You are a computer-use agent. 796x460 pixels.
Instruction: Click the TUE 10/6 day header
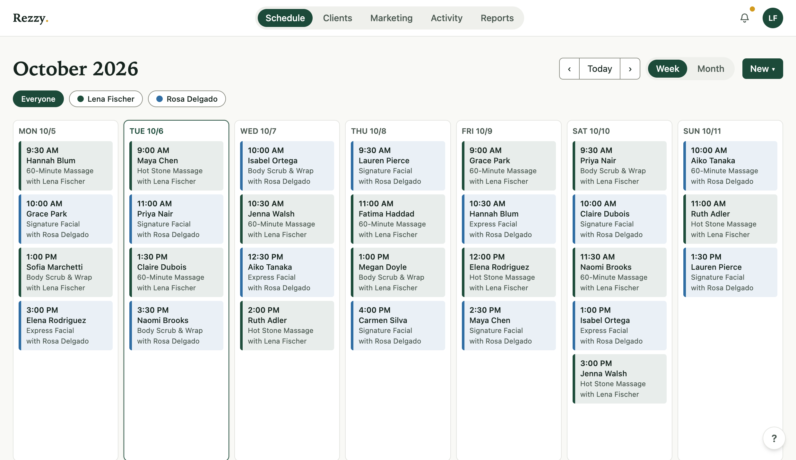(x=146, y=131)
